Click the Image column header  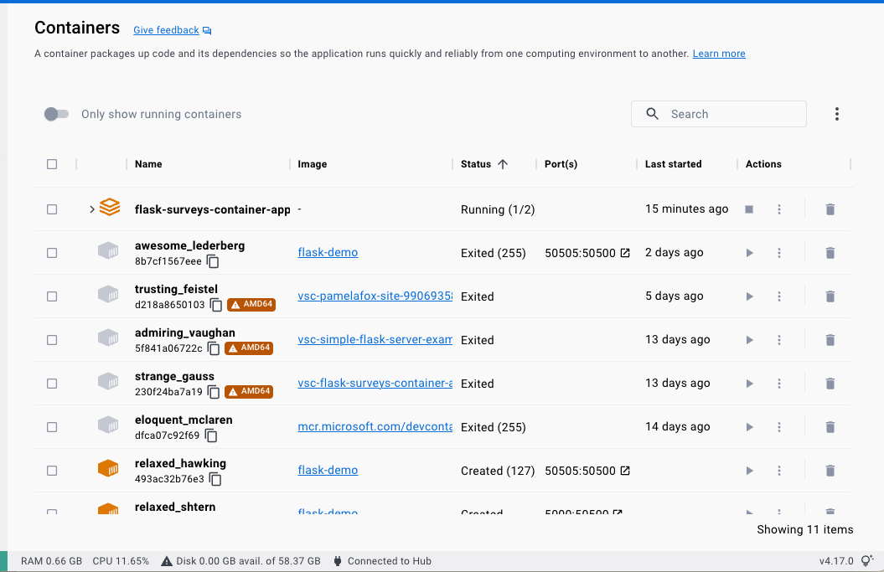(x=312, y=163)
